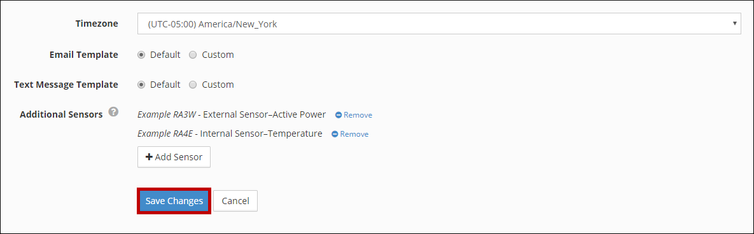Select Default for Email Template
754x234 pixels.
(x=141, y=55)
